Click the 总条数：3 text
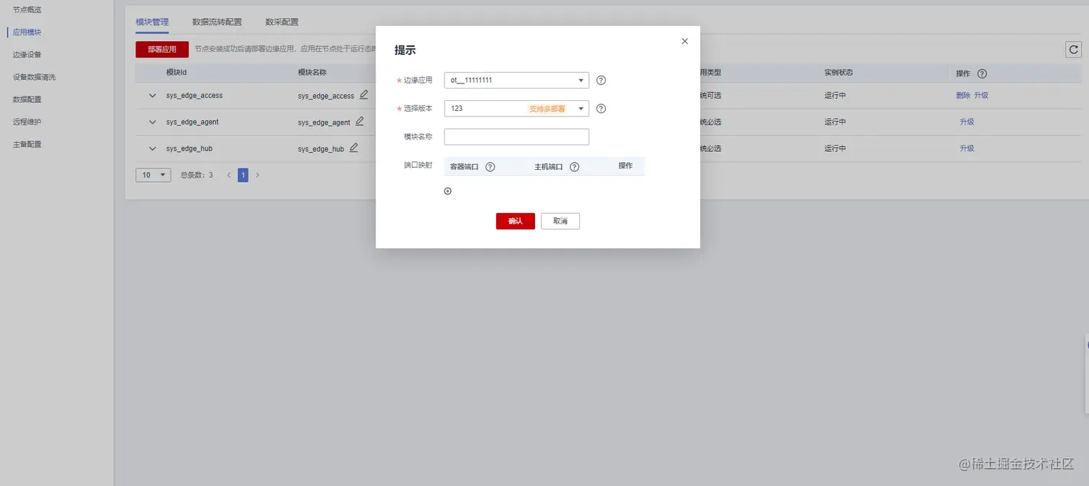The image size is (1089, 486). (x=197, y=175)
